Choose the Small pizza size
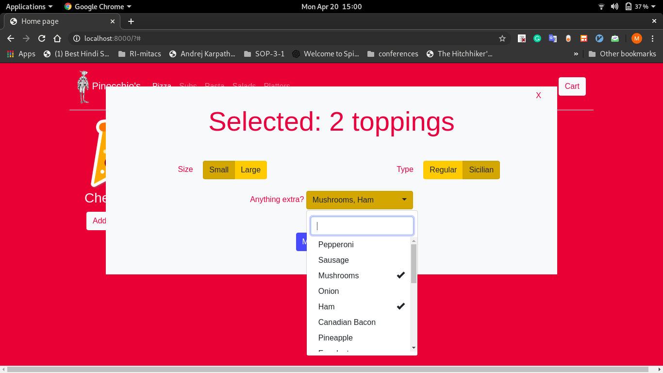 [218, 170]
